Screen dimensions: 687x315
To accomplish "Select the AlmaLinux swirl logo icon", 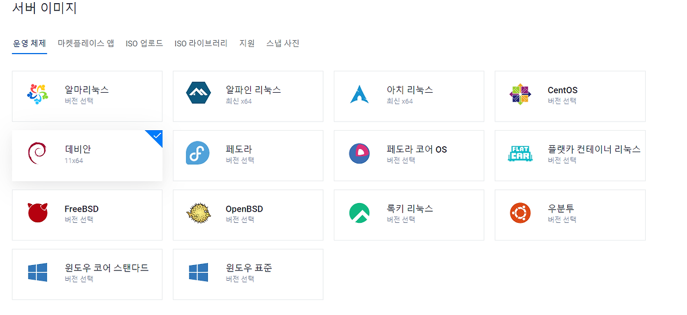I will [x=37, y=94].
